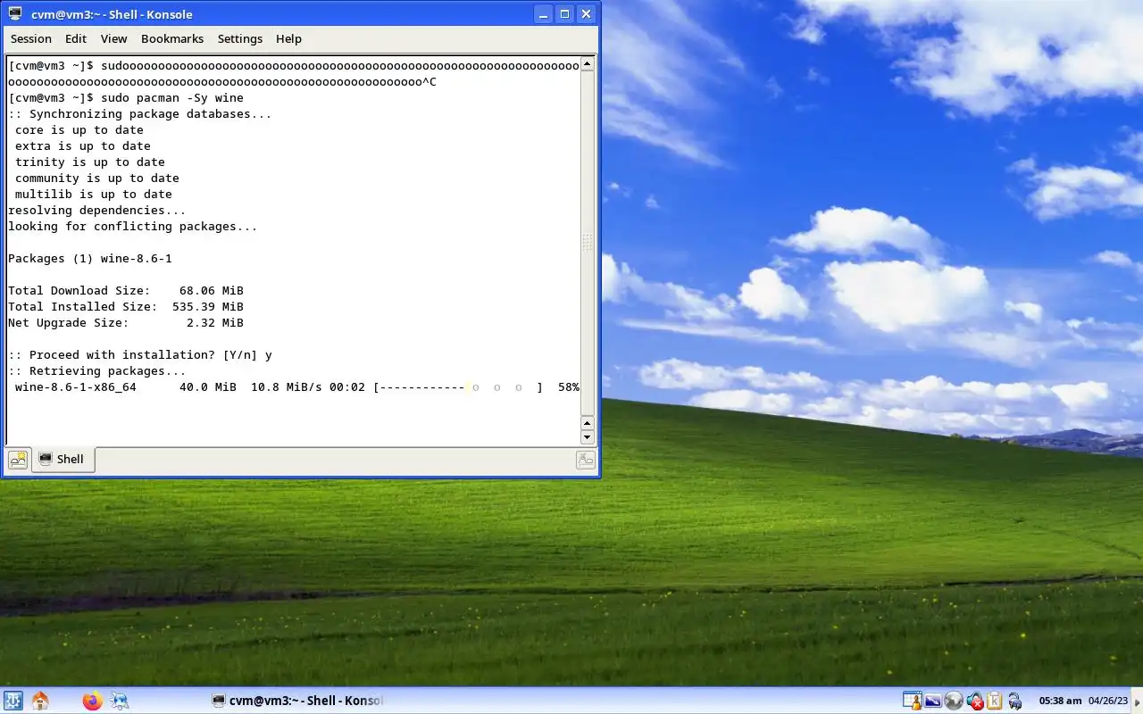The width and height of the screenshot is (1143, 714).
Task: Open the K menu launcher in the panel
Action: pos(13,701)
